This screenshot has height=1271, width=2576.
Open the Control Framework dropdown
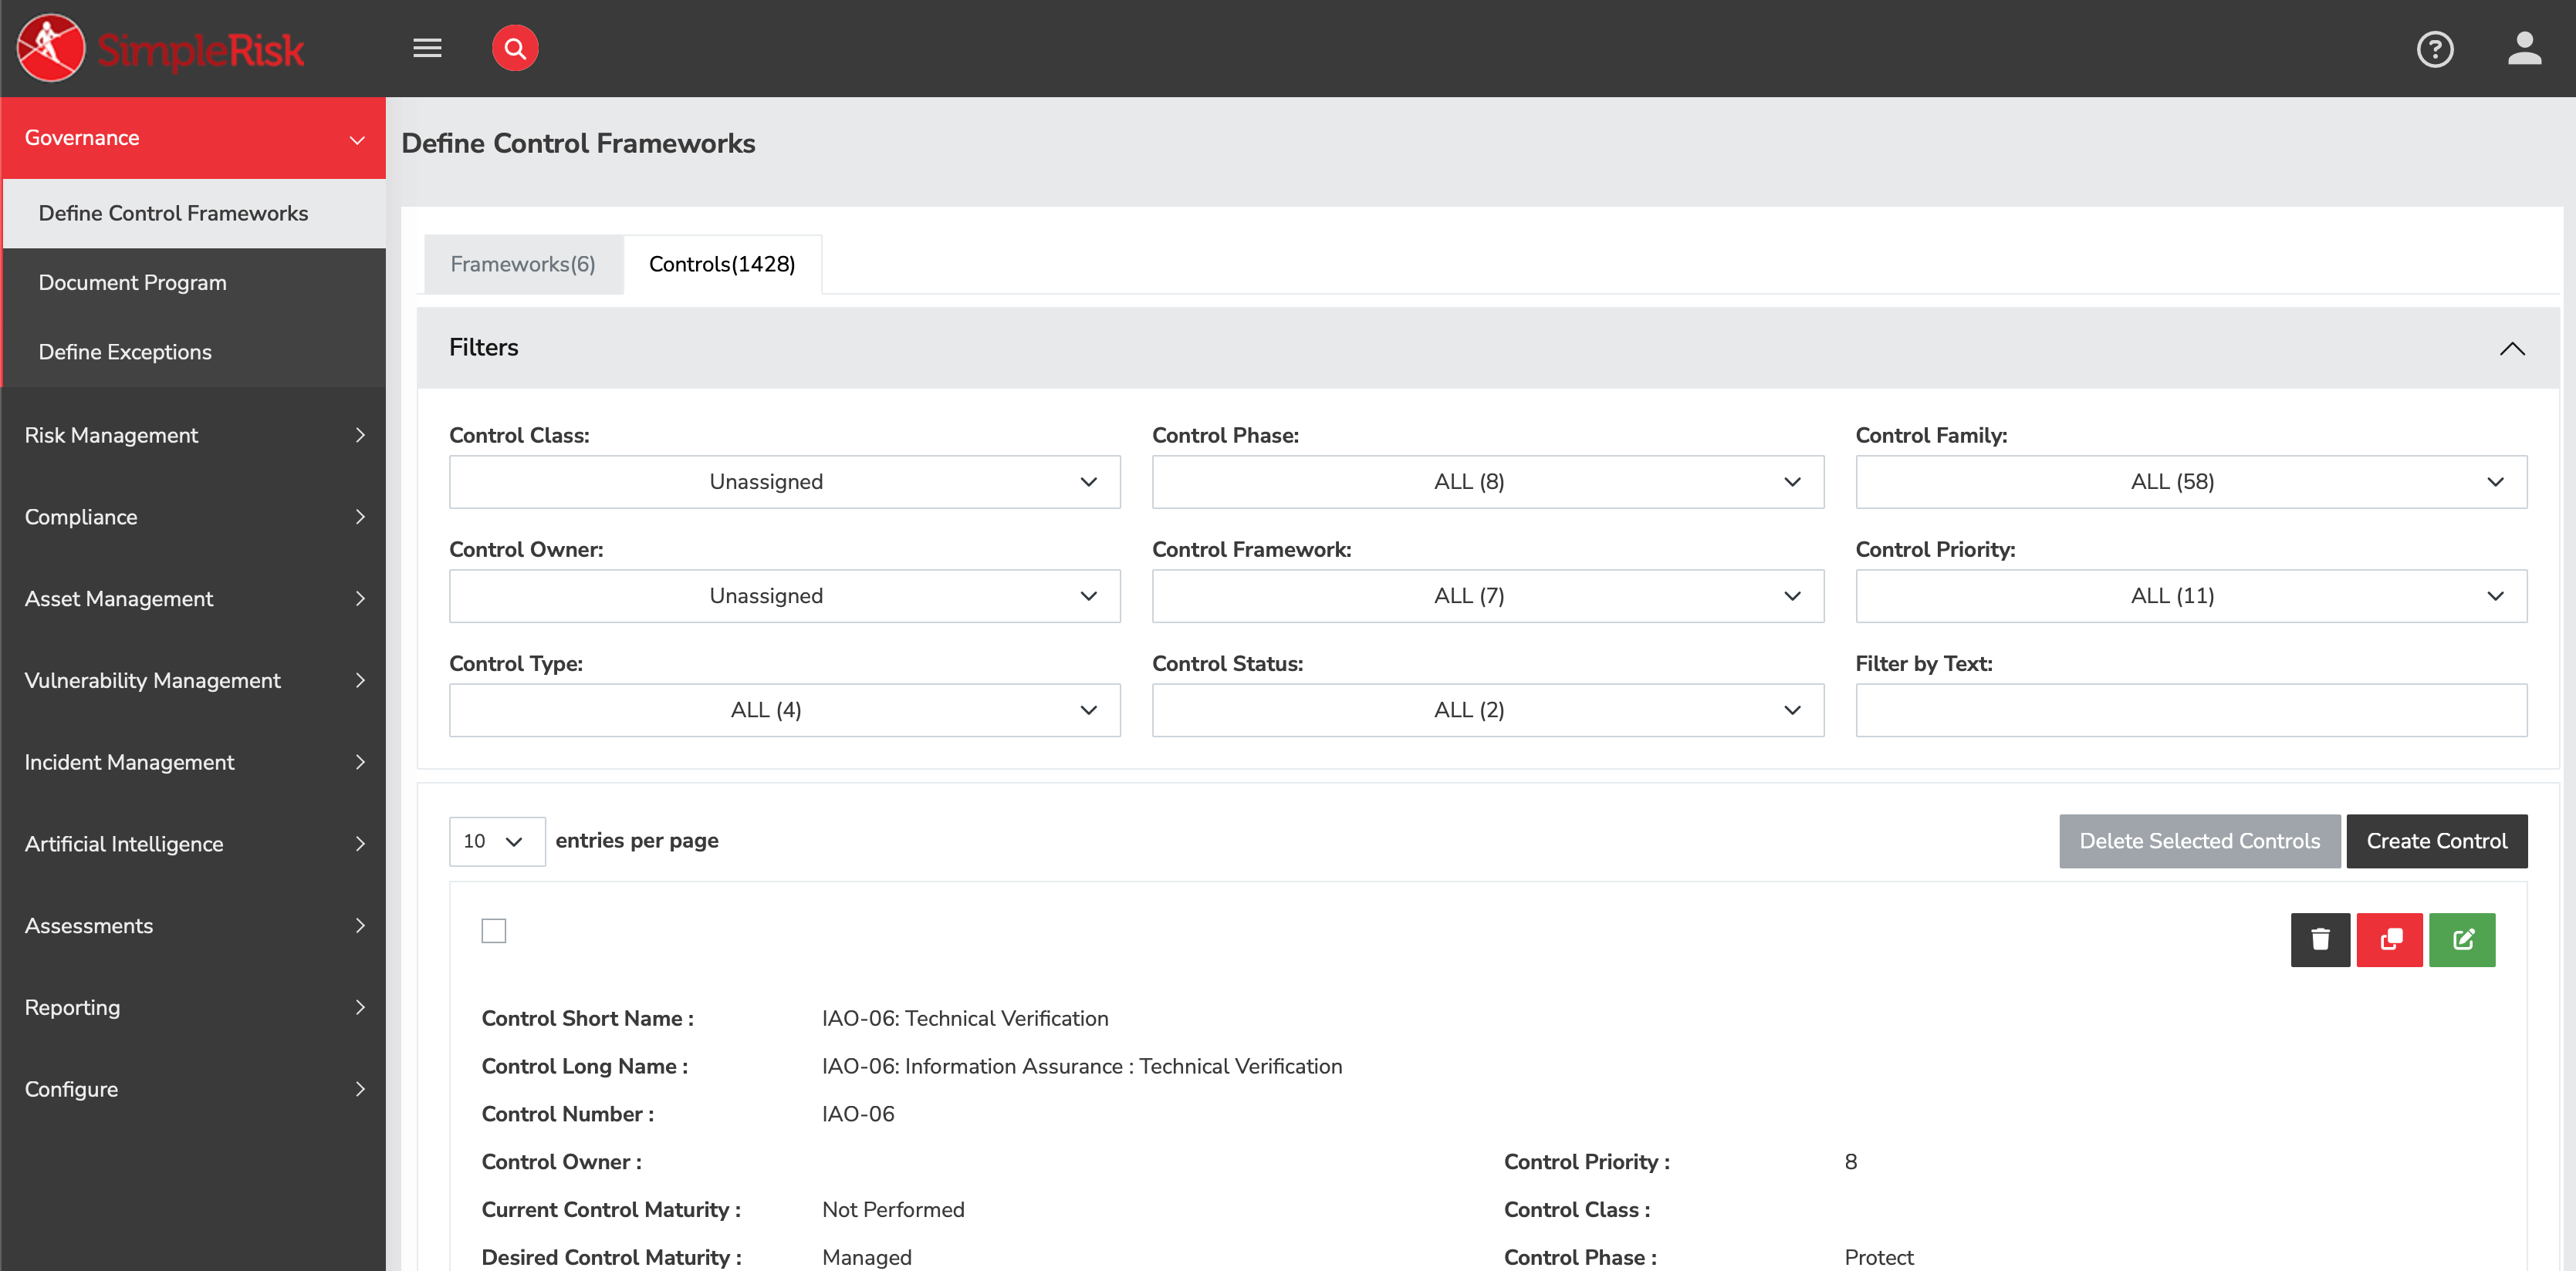click(1488, 595)
